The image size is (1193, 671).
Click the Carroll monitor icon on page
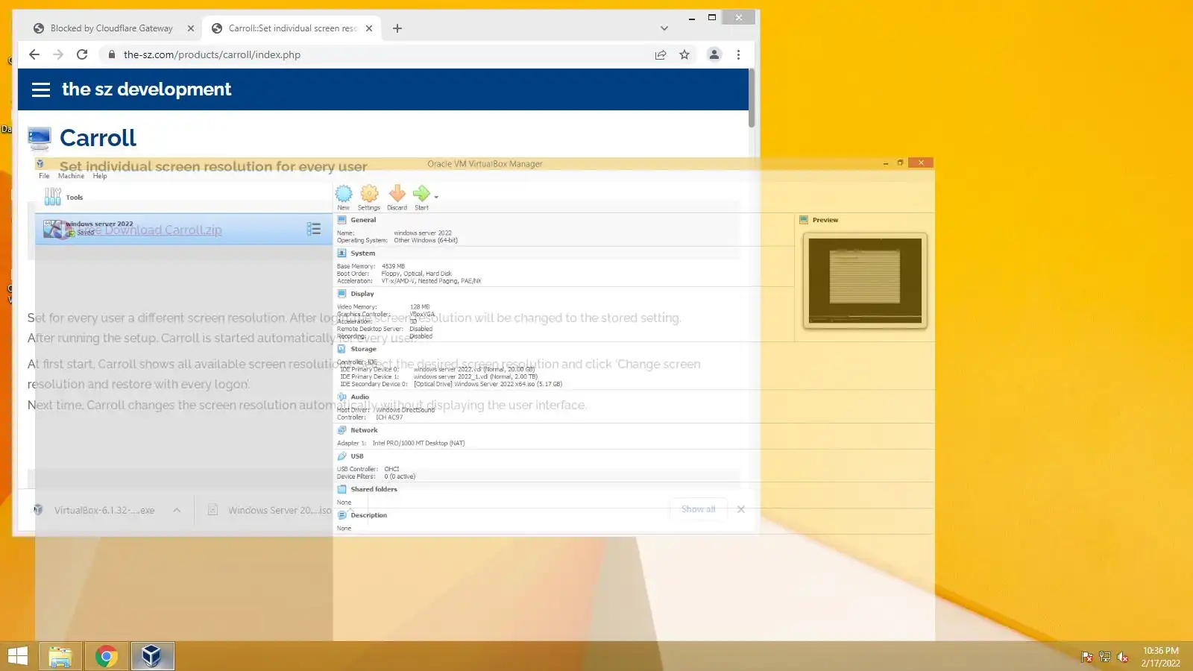click(x=40, y=139)
